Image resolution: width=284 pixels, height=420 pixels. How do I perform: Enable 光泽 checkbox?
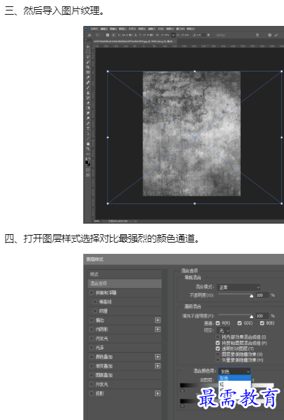click(92, 348)
